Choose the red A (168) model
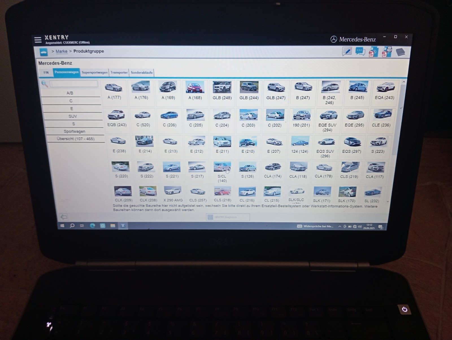The image size is (452, 340). click(x=195, y=91)
